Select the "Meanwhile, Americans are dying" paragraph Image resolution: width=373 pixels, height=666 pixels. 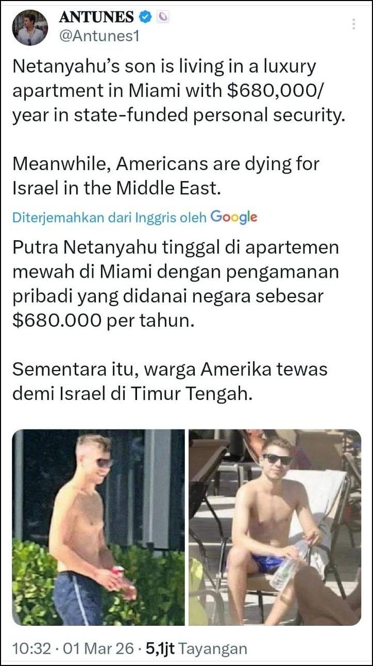pos(165,176)
